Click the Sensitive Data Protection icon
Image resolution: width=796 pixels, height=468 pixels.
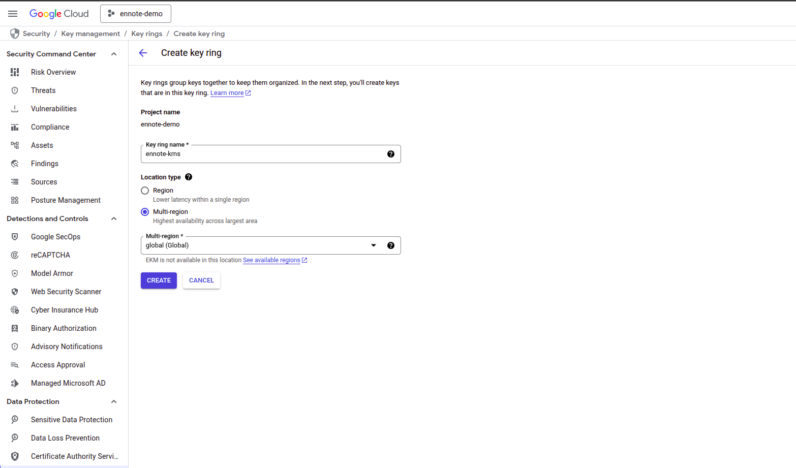pos(15,420)
